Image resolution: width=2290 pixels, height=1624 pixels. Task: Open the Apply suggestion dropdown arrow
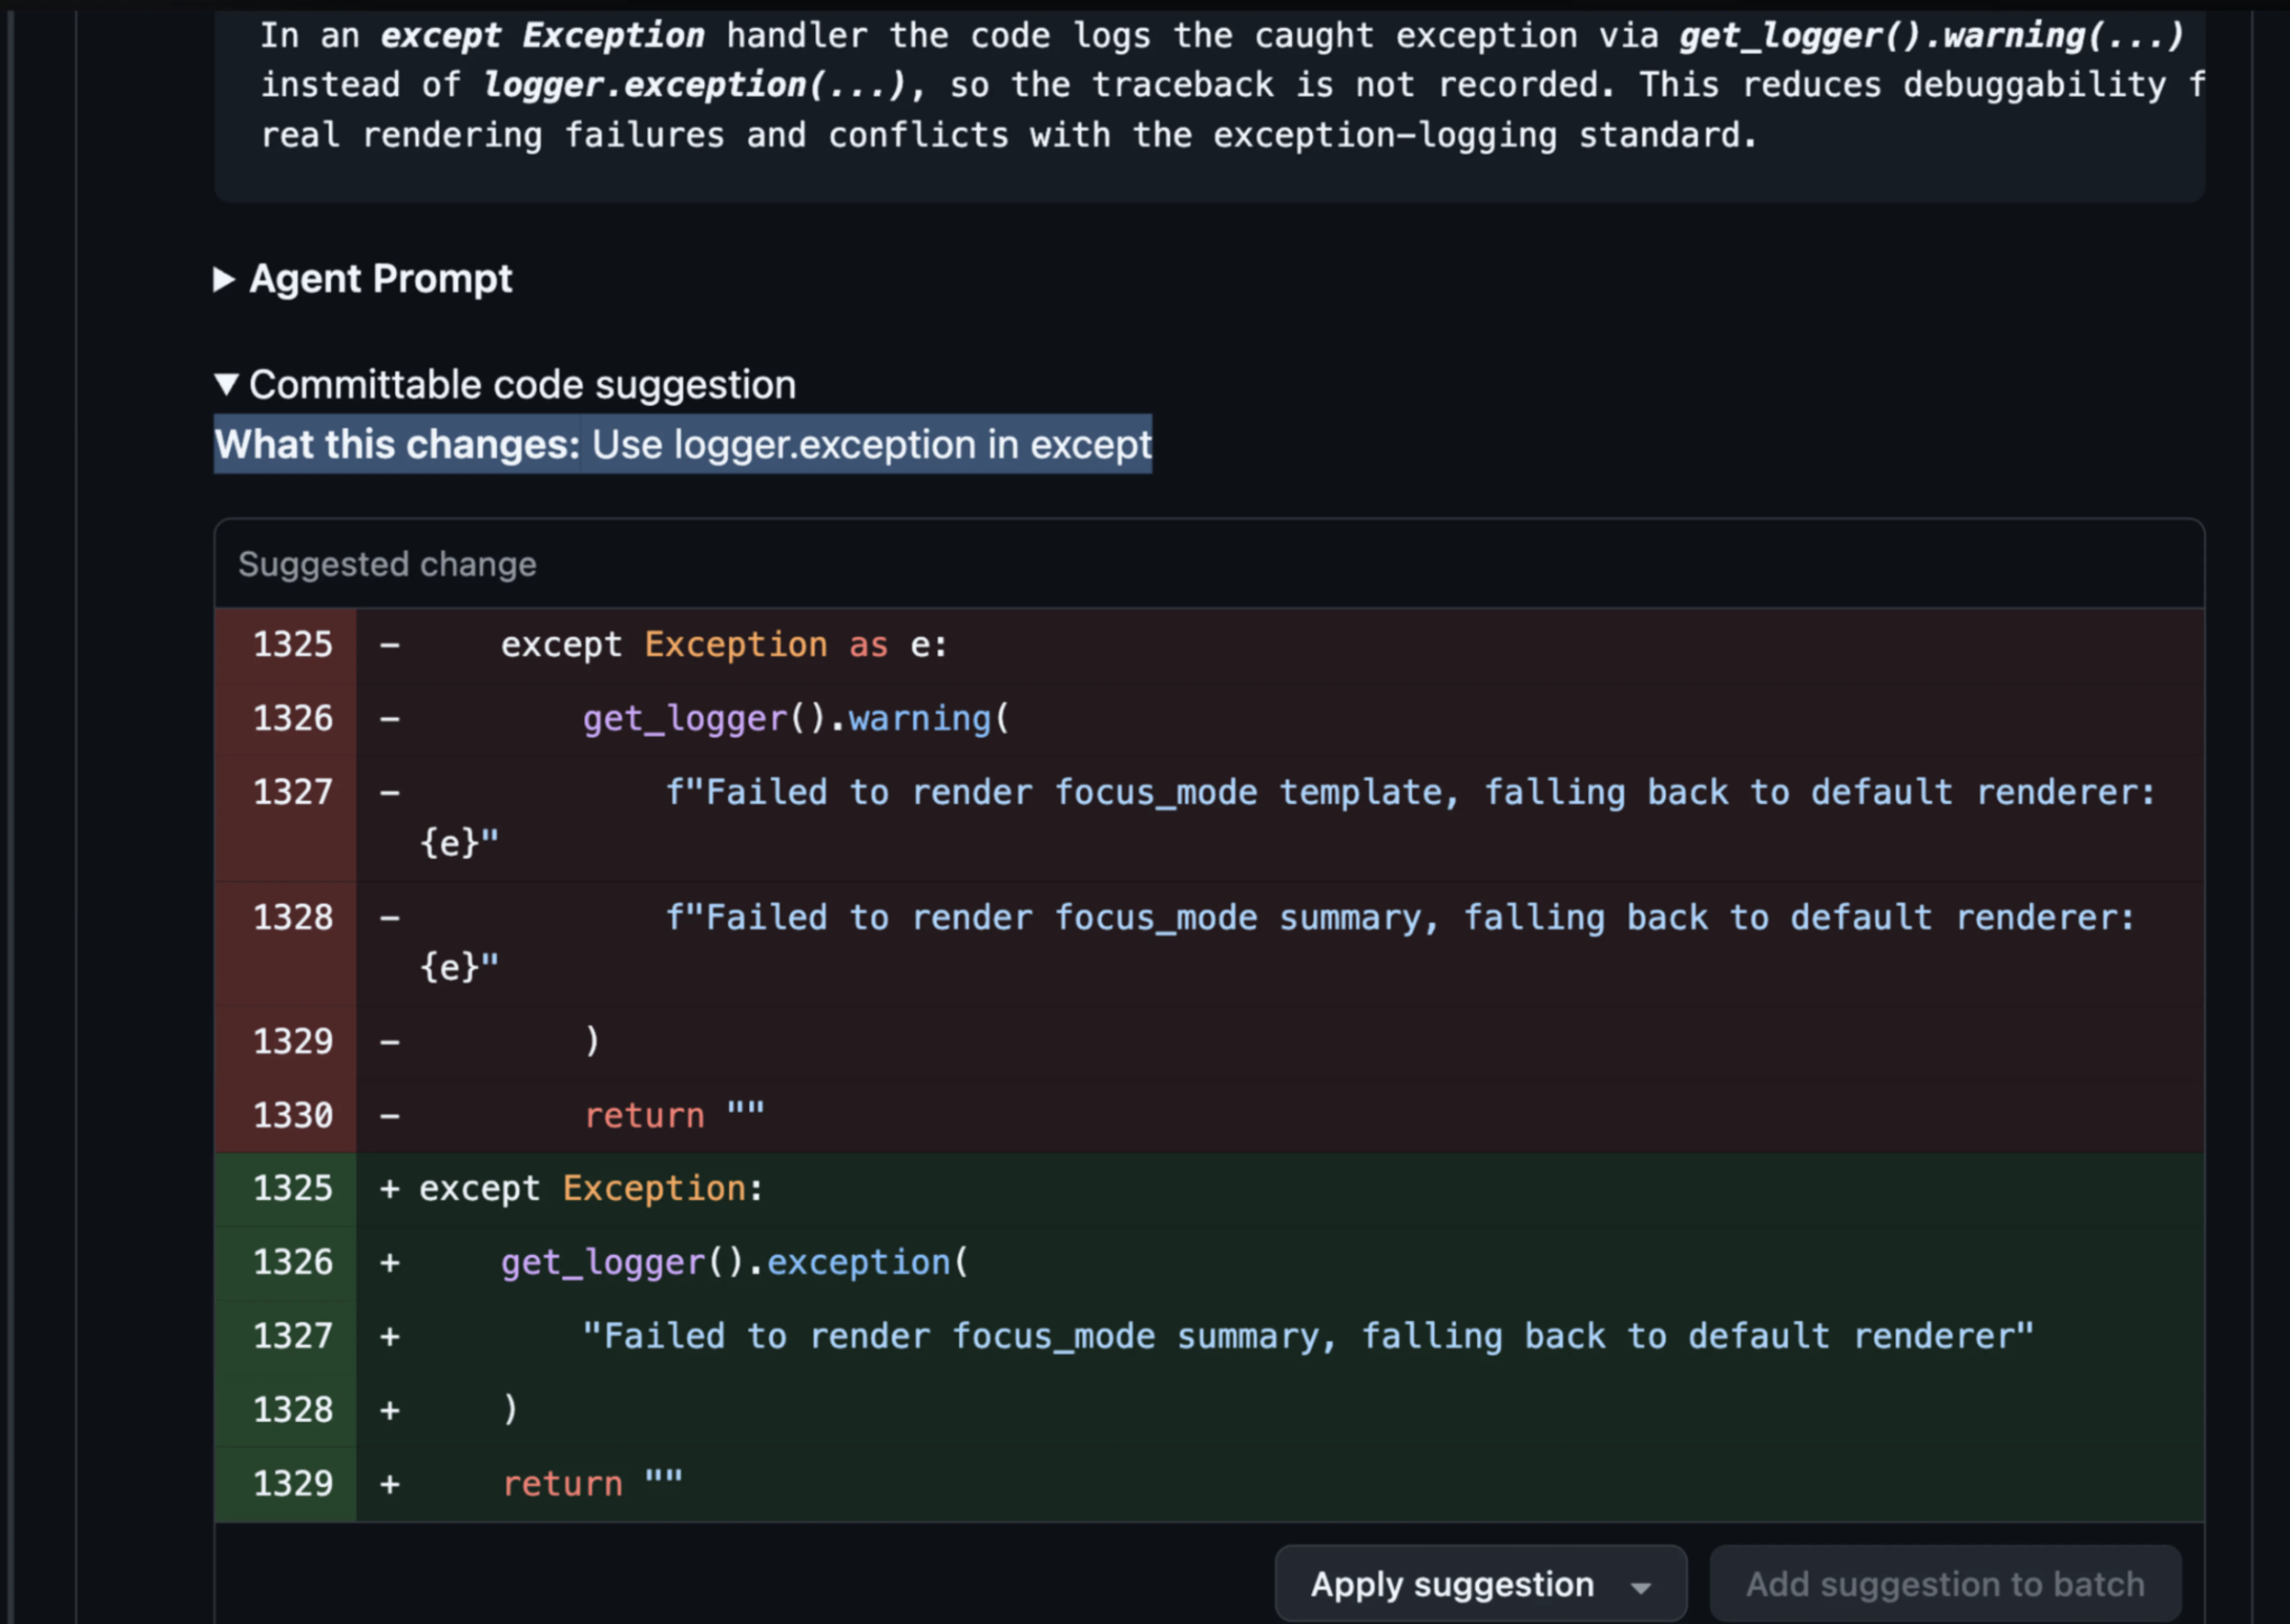pos(1640,1587)
